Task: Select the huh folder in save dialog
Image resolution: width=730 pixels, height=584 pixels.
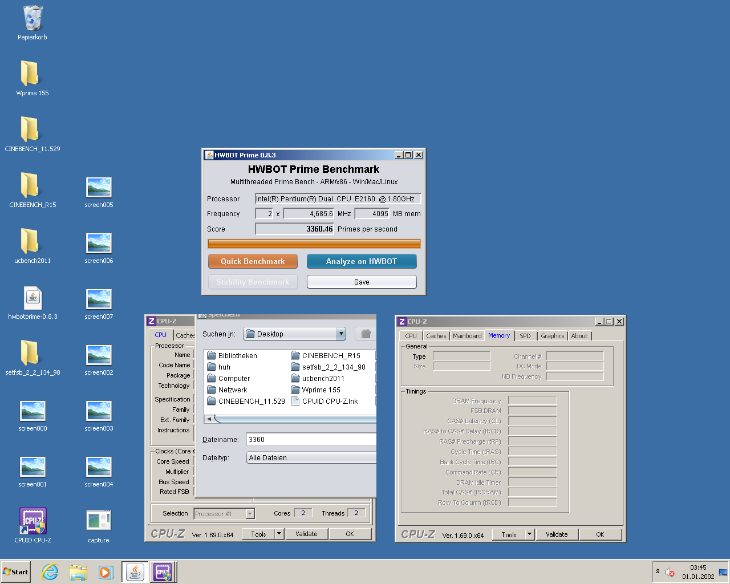Action: click(219, 367)
